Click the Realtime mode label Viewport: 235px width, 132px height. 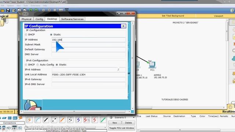pyautogui.click(x=228, y=111)
